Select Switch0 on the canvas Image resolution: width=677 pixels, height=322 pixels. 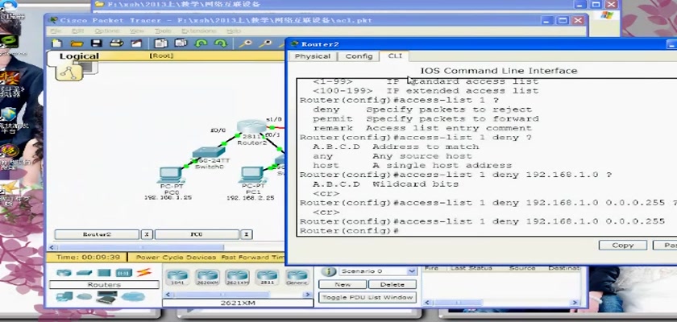pyautogui.click(x=209, y=153)
